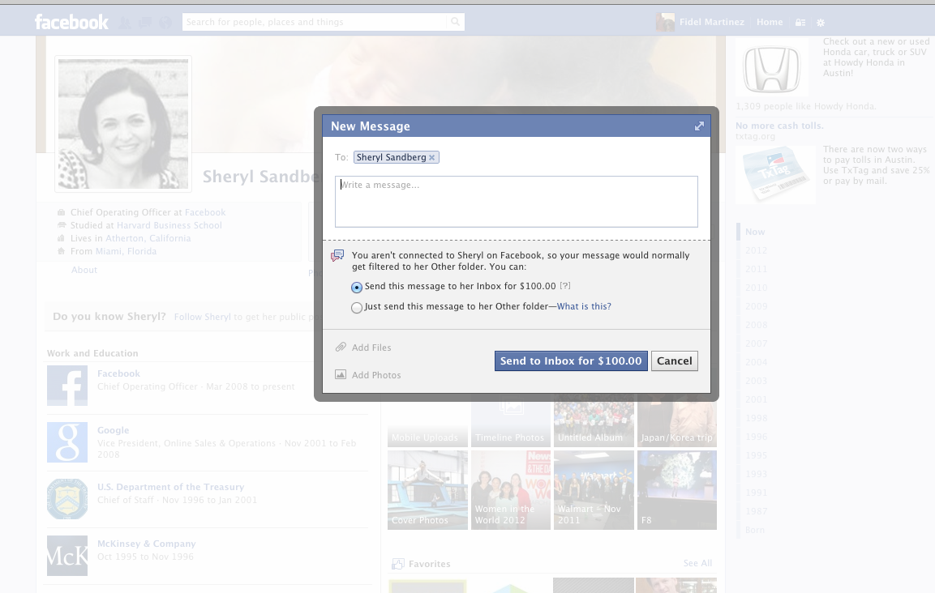
Task: Open privacy shortcuts icon in header
Action: pos(800,23)
